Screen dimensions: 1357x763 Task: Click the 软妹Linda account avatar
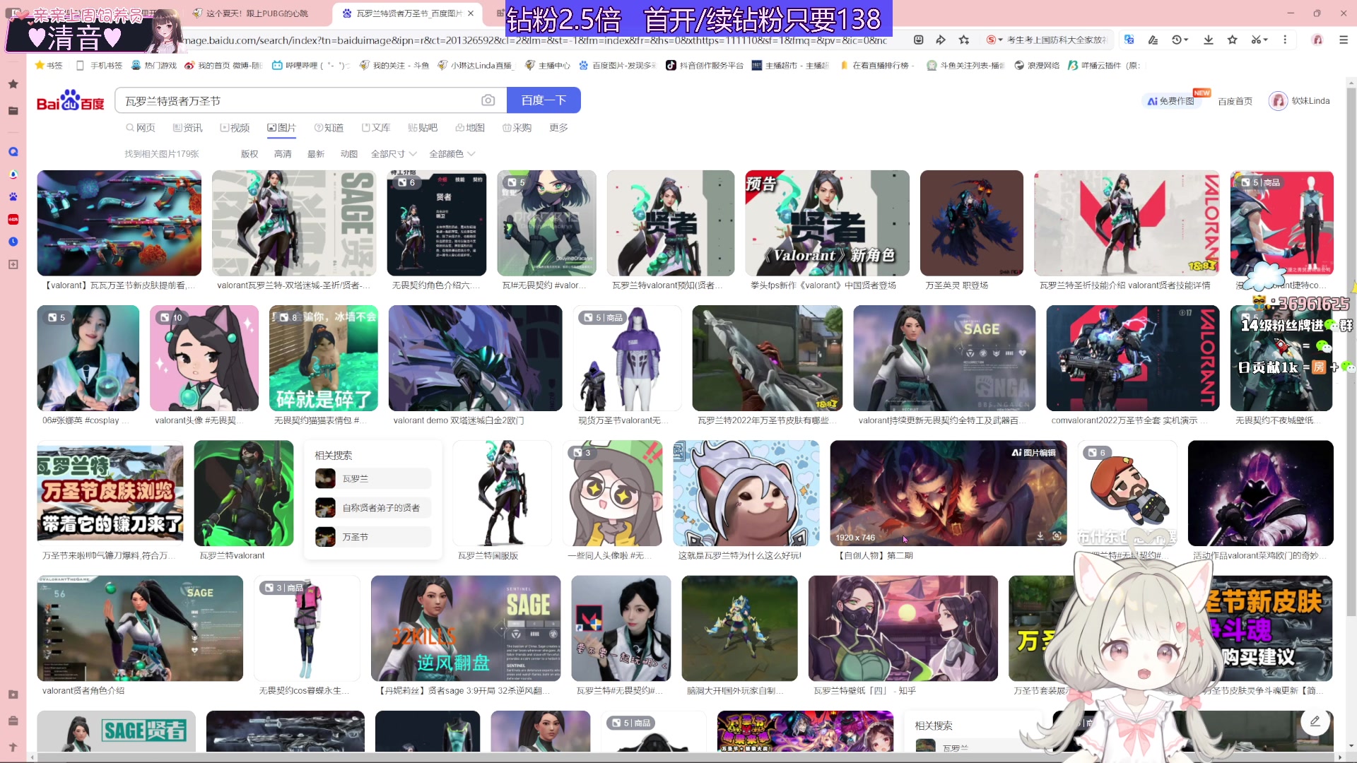(1278, 101)
